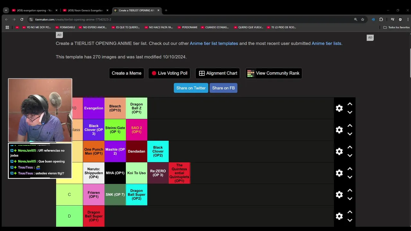Open the TE LO PIDO DE ROD... bookmark
The width and height of the screenshot is (411, 231).
[x=281, y=27]
